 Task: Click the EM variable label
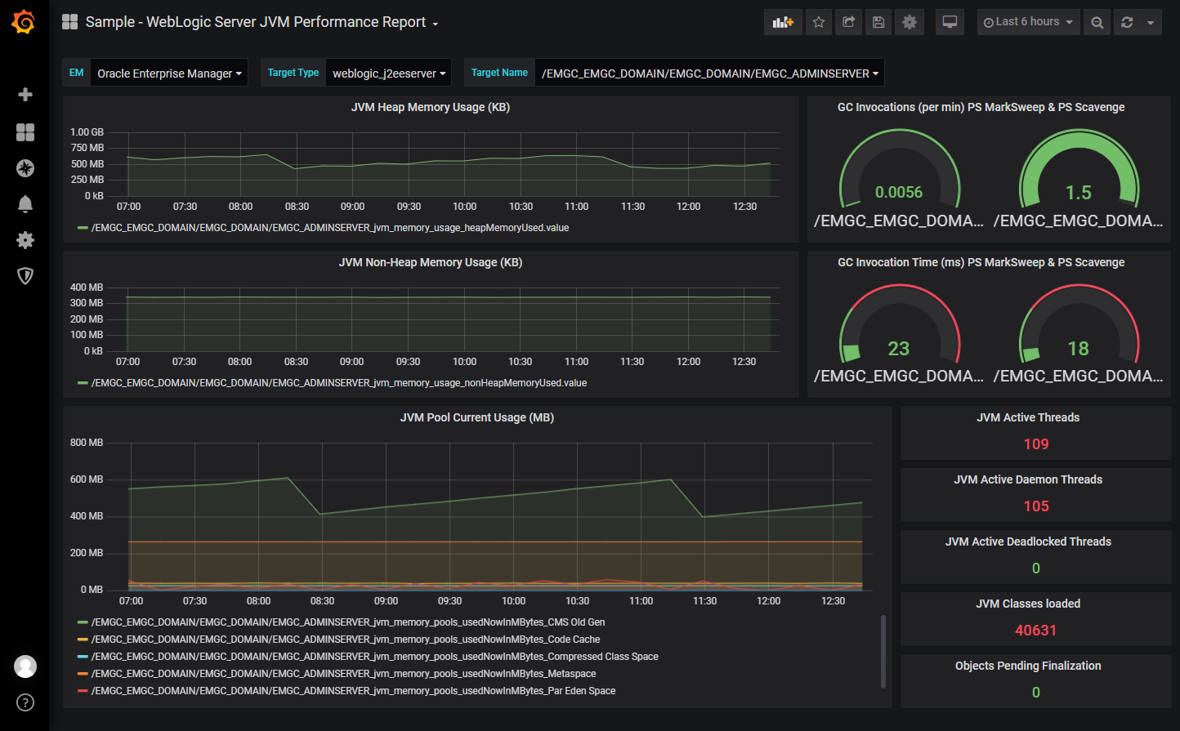coord(76,73)
